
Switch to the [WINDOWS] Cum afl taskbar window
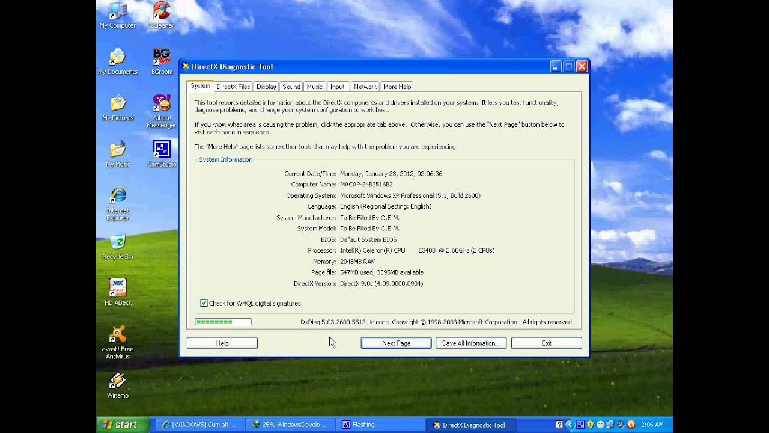pos(201,425)
